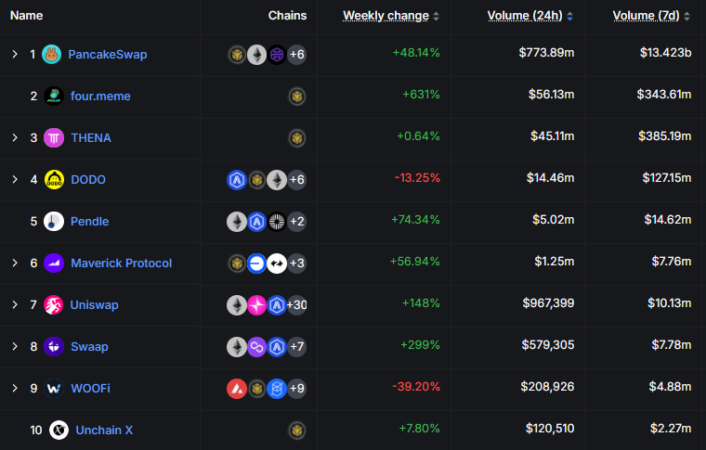
Task: Click the WOOFi logo icon
Action: tap(54, 389)
